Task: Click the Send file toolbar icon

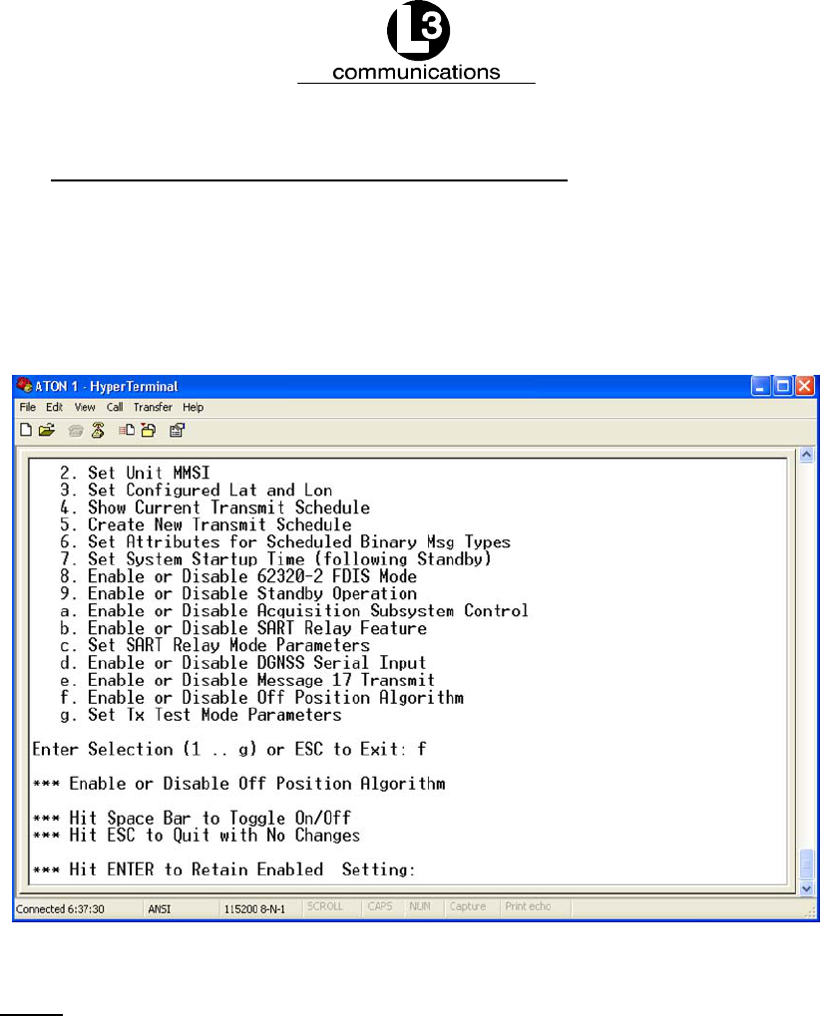Action: click(x=127, y=431)
